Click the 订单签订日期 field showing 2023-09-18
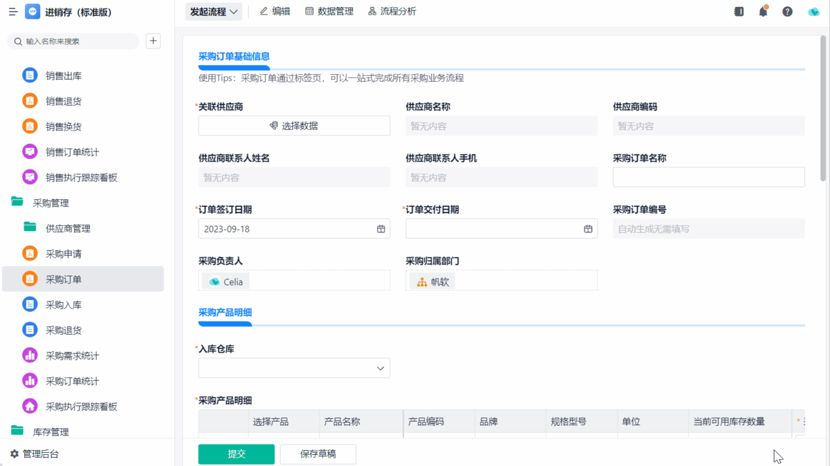Screen dimensions: 830x466 295,229
